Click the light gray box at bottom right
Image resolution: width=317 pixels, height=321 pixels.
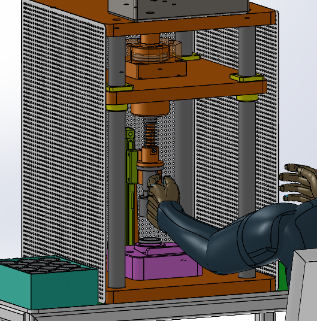click(302, 286)
